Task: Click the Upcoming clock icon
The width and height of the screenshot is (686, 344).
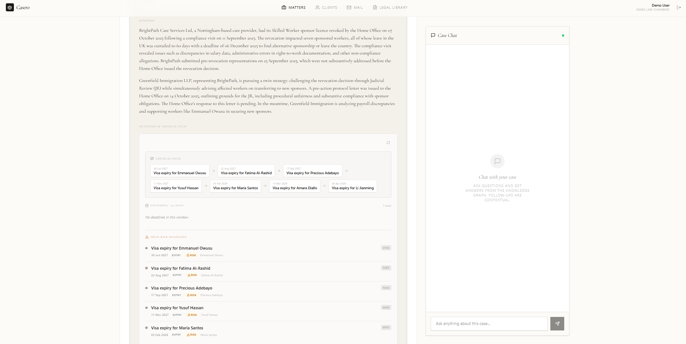Action: point(147,206)
